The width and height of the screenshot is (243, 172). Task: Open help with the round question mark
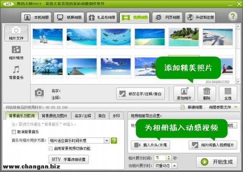pos(233,16)
